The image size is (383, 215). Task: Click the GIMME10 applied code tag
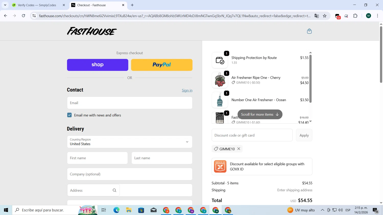pyautogui.click(x=227, y=149)
